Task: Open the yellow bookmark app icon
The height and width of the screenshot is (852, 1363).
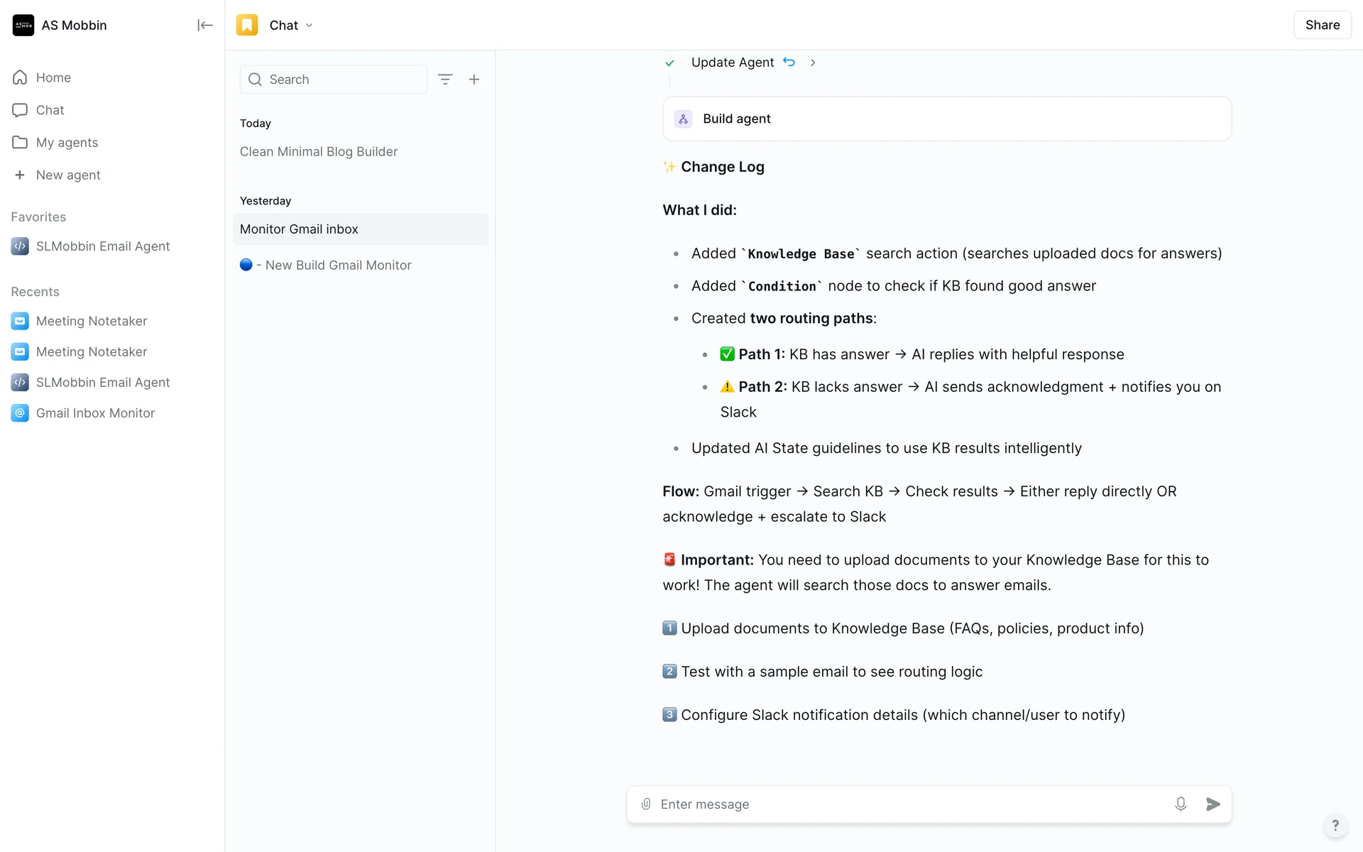Action: [247, 26]
